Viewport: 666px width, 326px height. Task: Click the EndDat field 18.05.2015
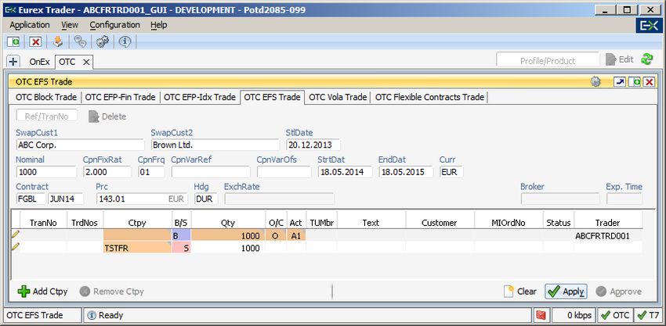[406, 172]
